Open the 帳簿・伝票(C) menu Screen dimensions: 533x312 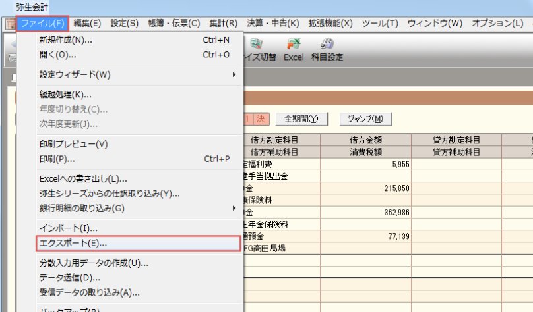pos(174,24)
